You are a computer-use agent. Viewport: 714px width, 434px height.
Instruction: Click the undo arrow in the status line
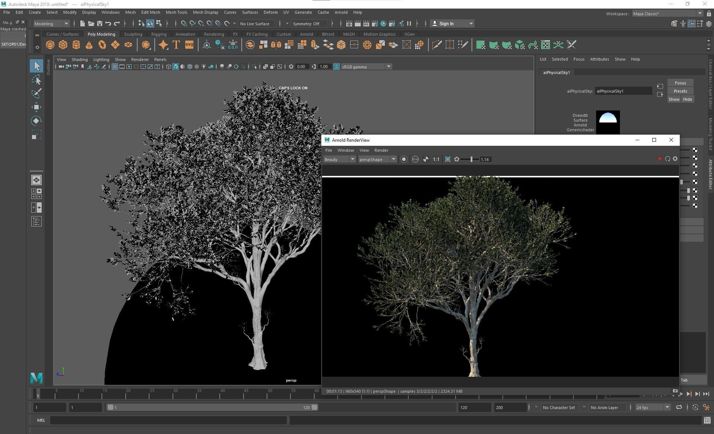coord(108,23)
